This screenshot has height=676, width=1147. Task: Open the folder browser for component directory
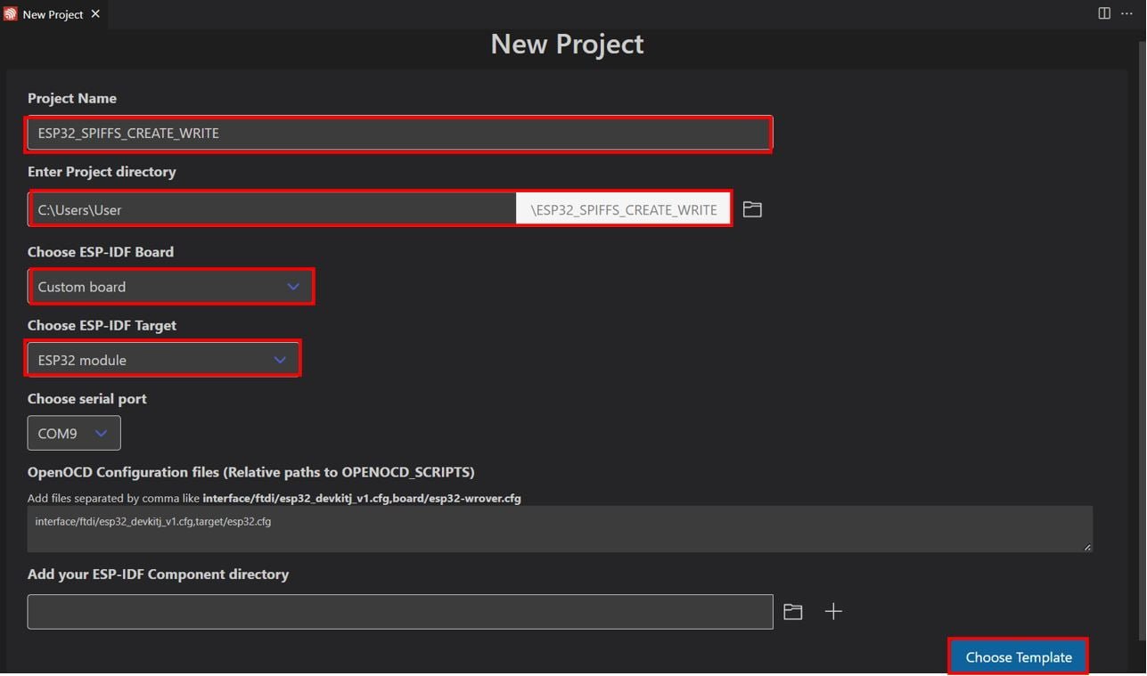coord(792,611)
